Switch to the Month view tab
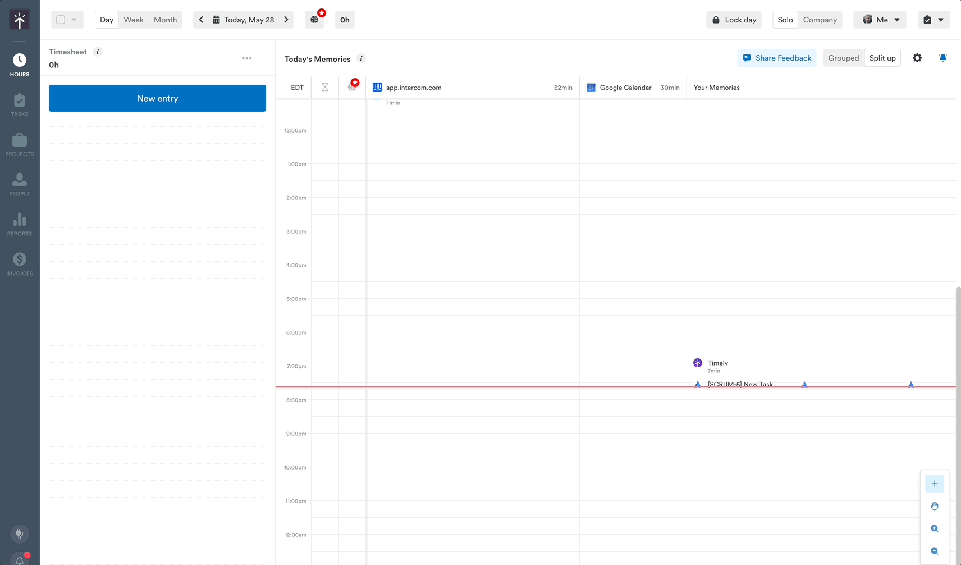This screenshot has width=961, height=565. click(x=165, y=20)
